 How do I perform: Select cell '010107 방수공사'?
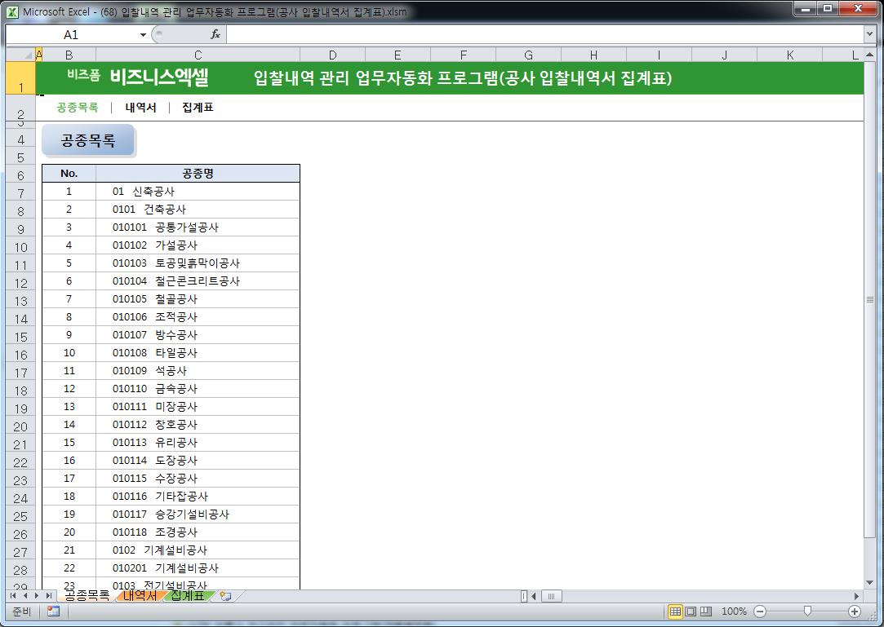coord(198,334)
